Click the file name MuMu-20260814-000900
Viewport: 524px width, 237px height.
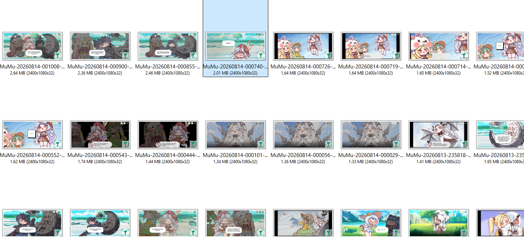[x=100, y=67]
